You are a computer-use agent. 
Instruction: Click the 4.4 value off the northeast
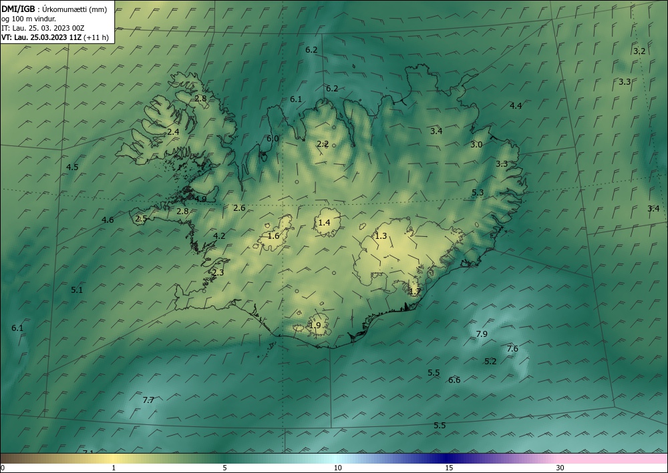(x=516, y=106)
